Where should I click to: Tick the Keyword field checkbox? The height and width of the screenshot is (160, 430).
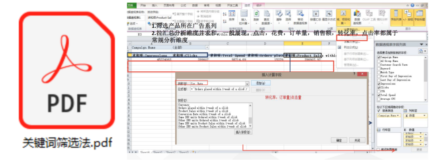tap(379, 69)
